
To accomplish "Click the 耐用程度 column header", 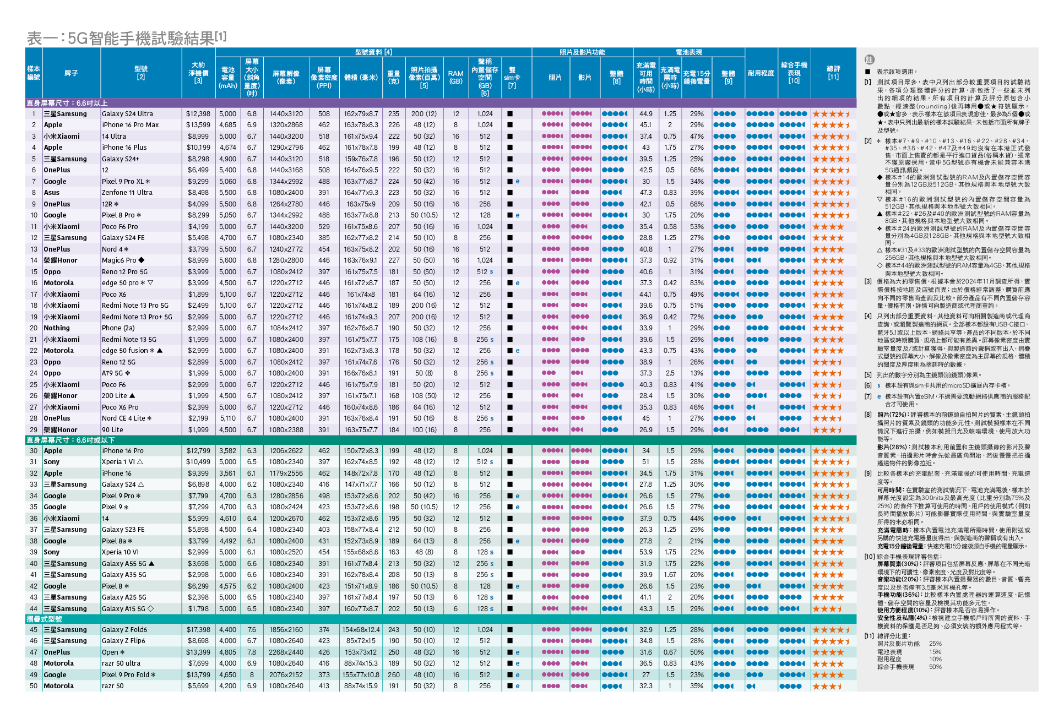I will click(x=761, y=73).
